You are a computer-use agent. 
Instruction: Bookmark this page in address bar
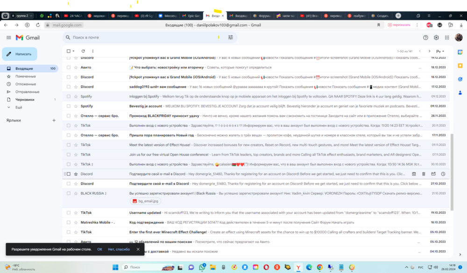point(379,25)
